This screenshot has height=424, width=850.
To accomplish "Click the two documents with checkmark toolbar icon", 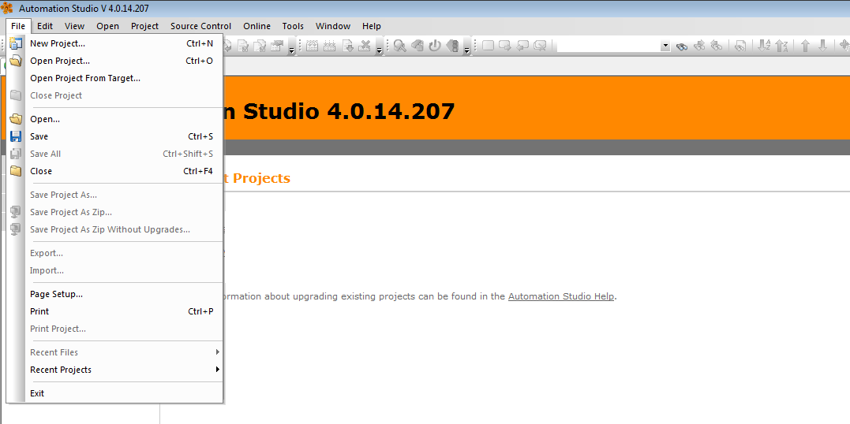I will (260, 46).
